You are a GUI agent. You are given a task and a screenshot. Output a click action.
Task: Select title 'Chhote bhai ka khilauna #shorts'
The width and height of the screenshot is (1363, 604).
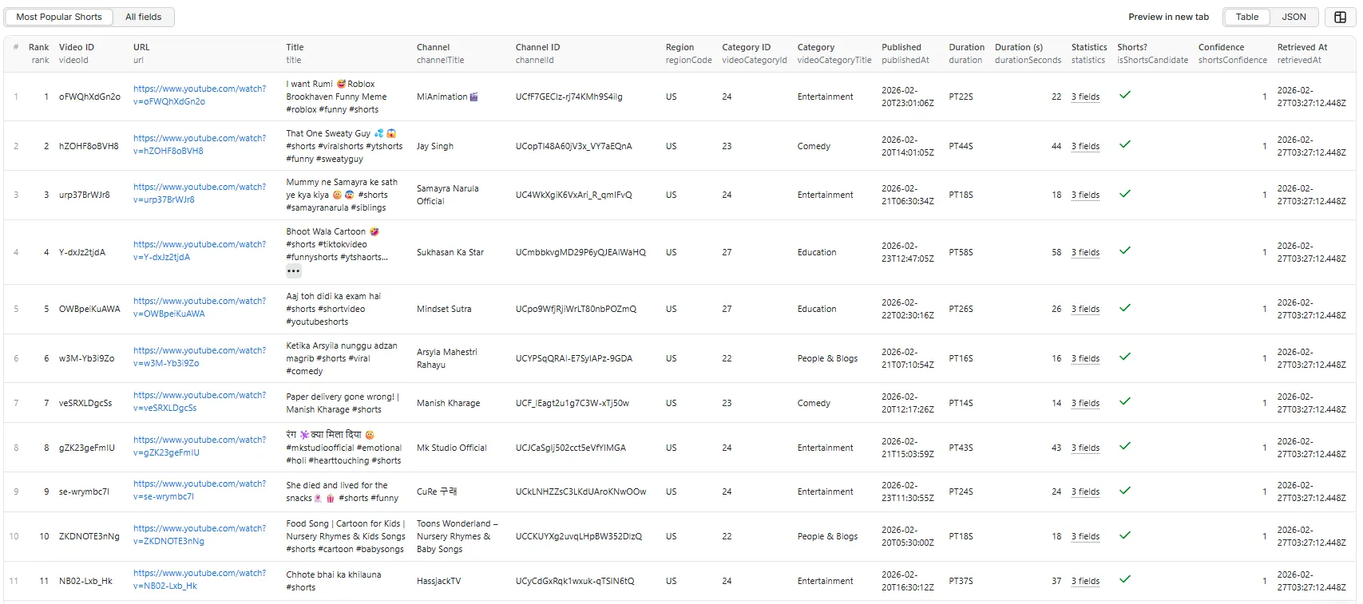tap(334, 581)
